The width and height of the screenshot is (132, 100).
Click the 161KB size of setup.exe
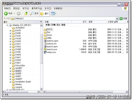[x=84, y=52]
